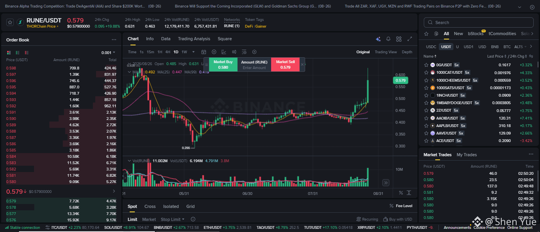Select the bStocks market tab
Image resolution: width=540 pixels, height=232 pixels.
point(476,34)
